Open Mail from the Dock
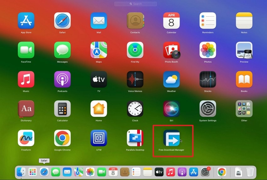This screenshot has width=267, height=180. pos(67,172)
